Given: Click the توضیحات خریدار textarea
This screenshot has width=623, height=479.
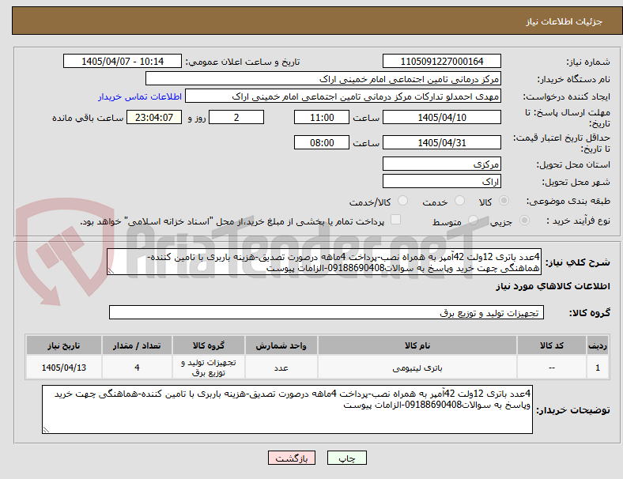Looking at the screenshot, I should (287, 409).
